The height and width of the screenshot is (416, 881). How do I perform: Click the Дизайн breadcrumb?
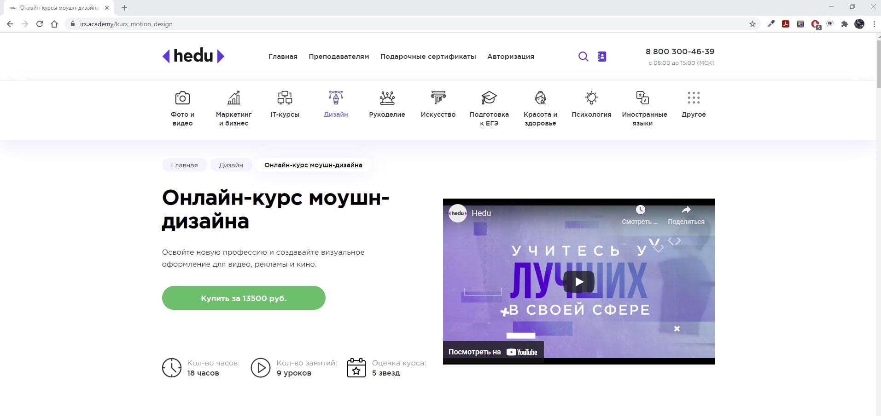click(231, 165)
